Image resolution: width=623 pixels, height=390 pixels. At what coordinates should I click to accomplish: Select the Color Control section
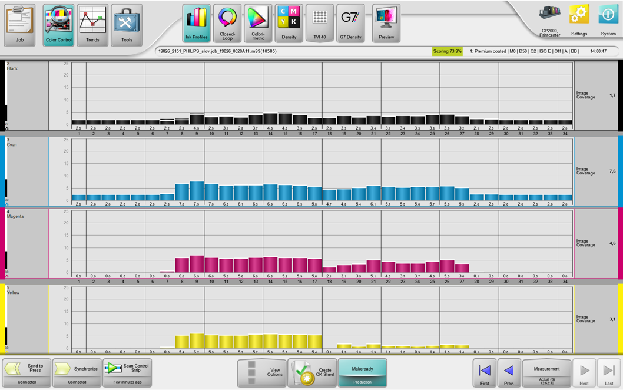[59, 25]
